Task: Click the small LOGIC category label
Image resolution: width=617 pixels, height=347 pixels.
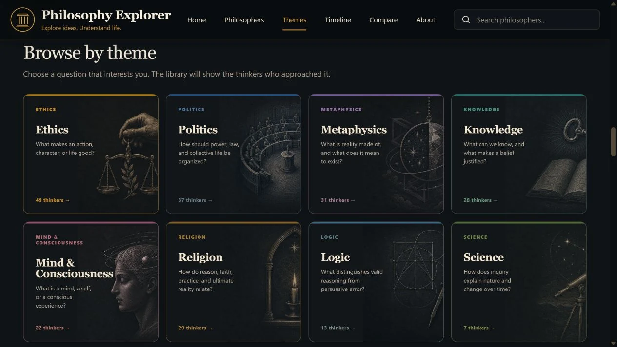Action: [x=329, y=237]
